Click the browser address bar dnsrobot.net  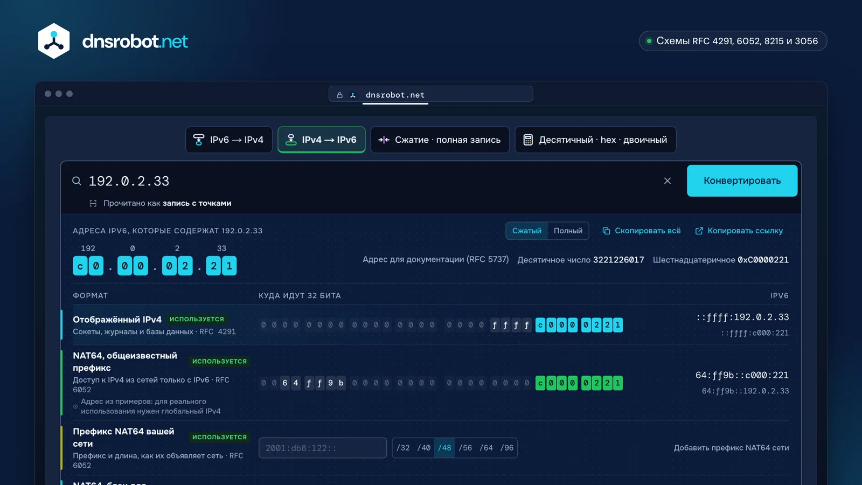(x=431, y=94)
